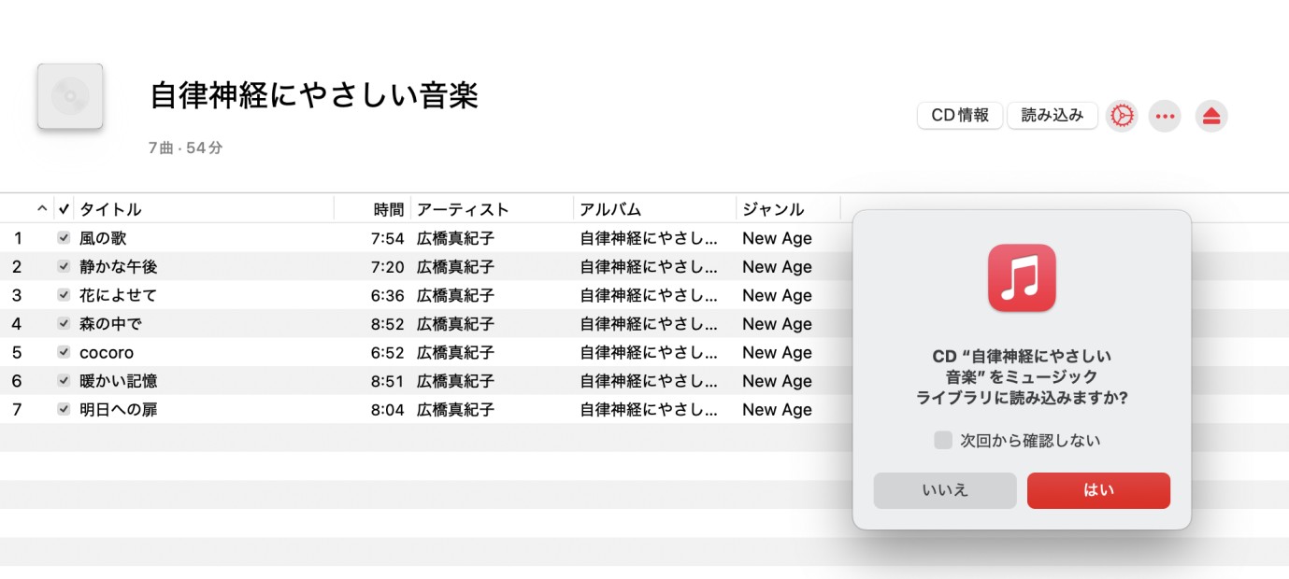Viewport: 1289px width, 579px height.
Task: Select the track title 風の歌
Action: click(103, 238)
